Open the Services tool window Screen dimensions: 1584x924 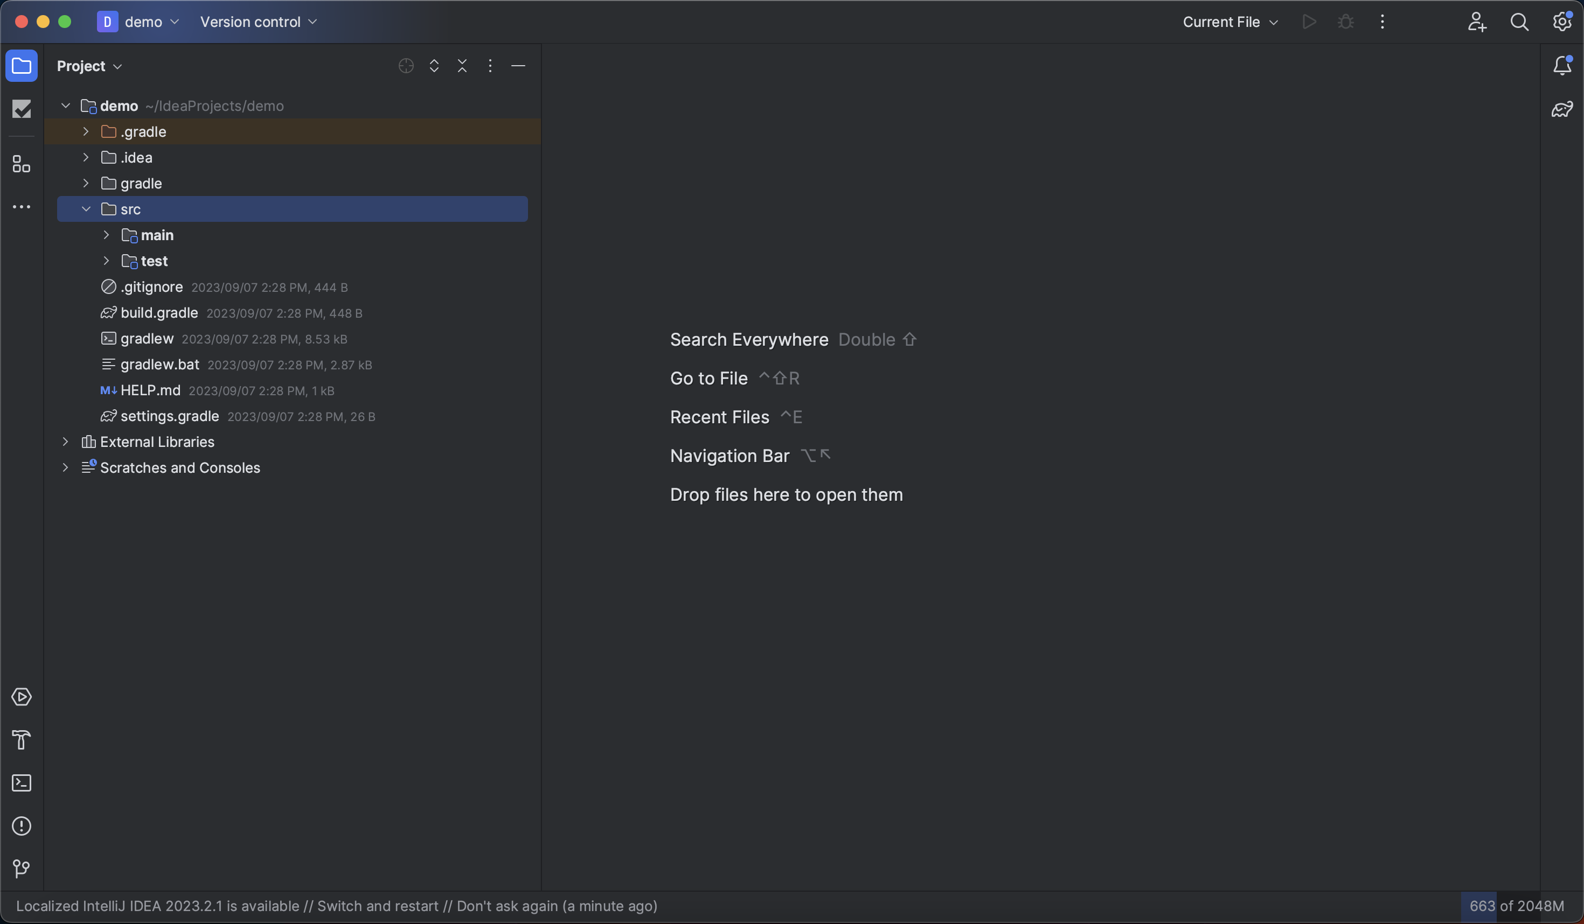tap(22, 697)
